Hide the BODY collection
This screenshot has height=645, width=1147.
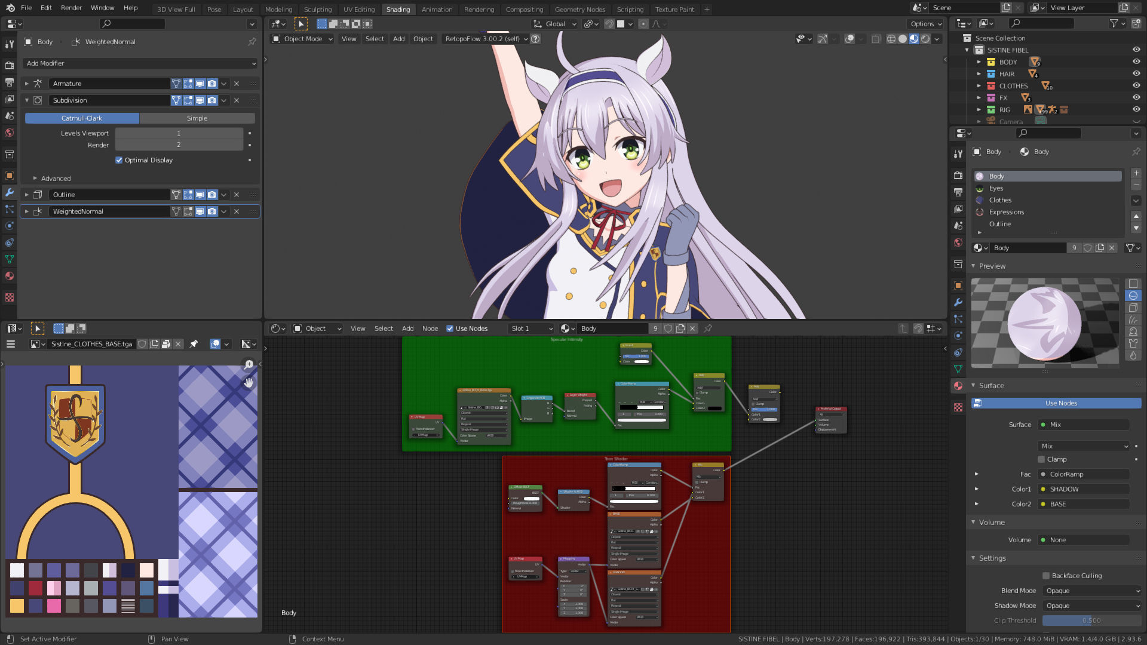pyautogui.click(x=1136, y=62)
